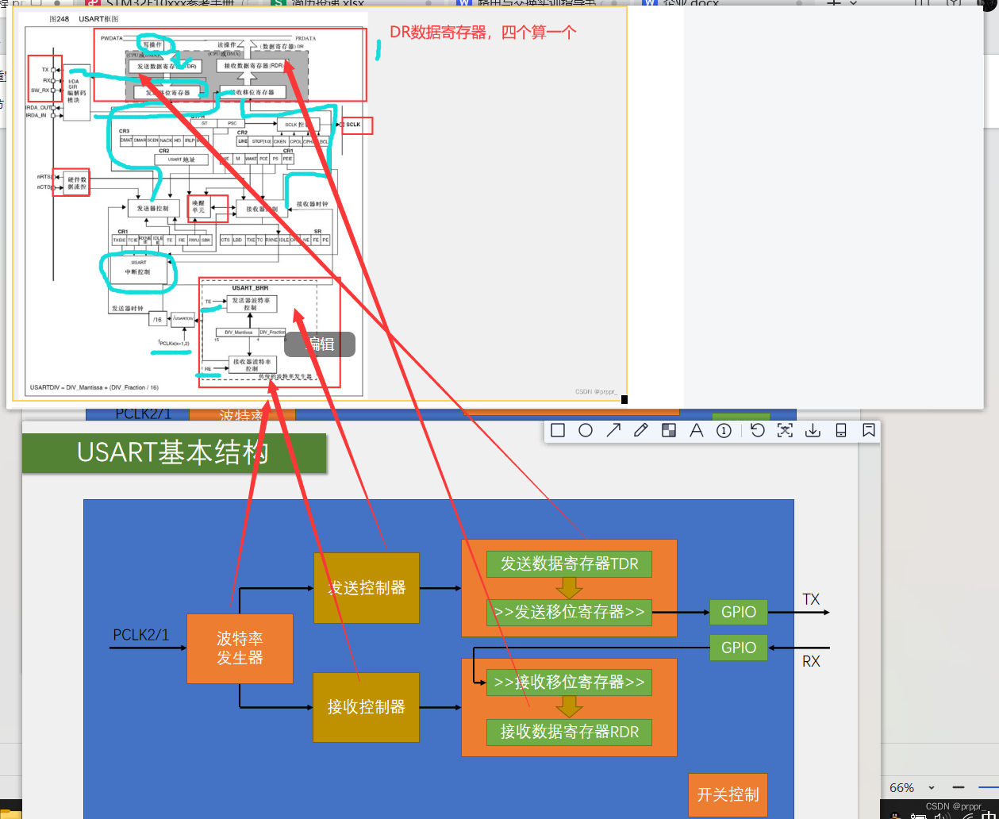Pick the pencil drawing tool
This screenshot has width=999, height=819.
tap(640, 429)
